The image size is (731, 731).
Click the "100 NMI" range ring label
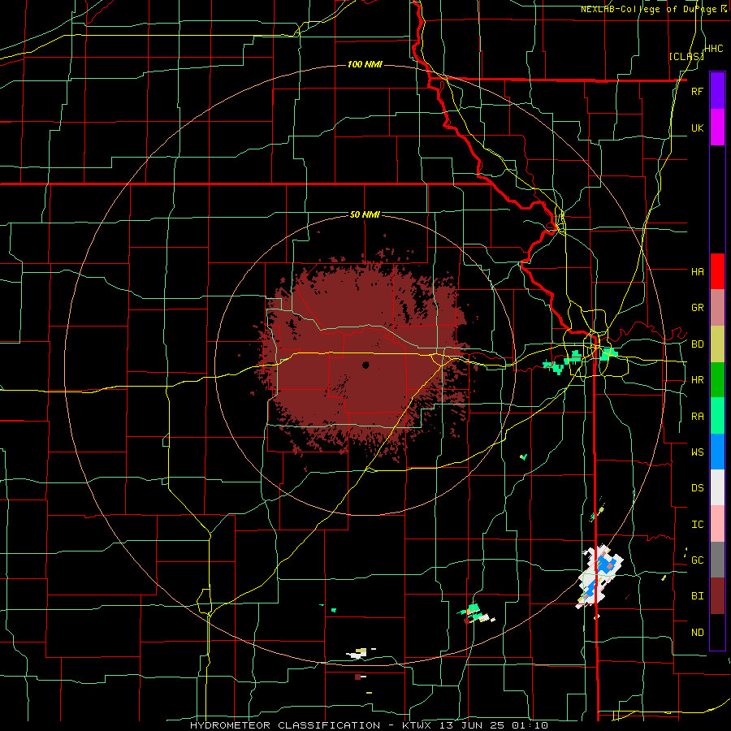[365, 64]
